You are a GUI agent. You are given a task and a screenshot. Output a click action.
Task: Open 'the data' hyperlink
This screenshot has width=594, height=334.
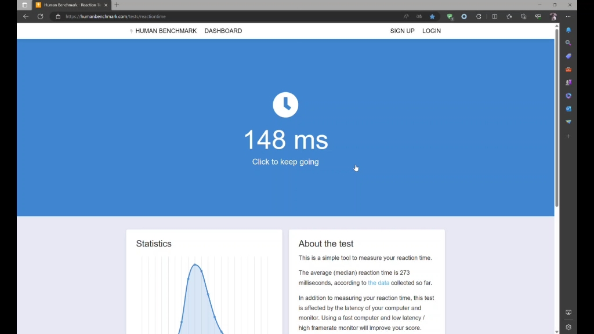378,282
